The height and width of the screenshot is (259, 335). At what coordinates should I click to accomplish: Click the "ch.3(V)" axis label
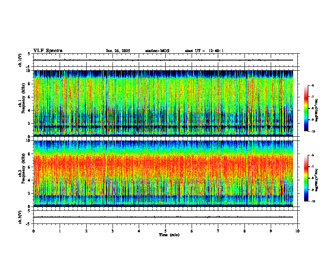tap(20, 217)
